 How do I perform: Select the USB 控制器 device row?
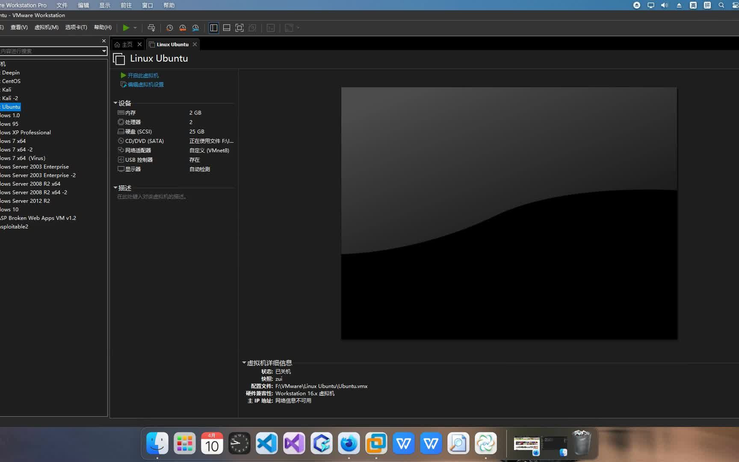point(176,160)
